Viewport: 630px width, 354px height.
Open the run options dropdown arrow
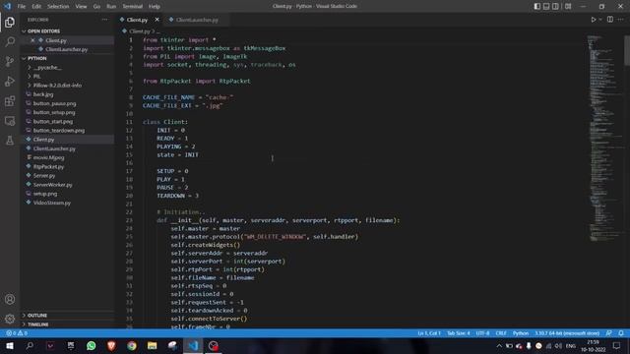click(600, 20)
